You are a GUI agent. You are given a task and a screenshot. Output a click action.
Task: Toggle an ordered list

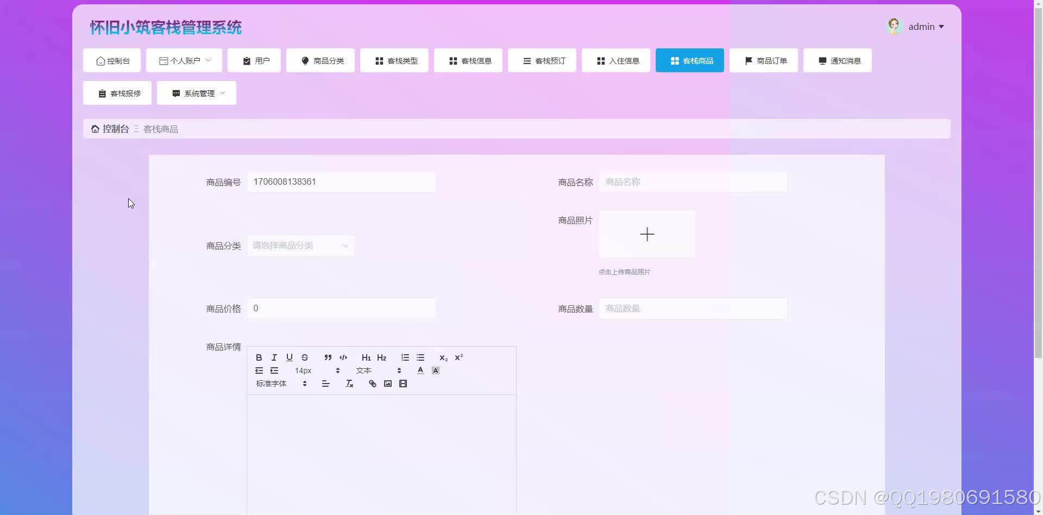(x=405, y=357)
